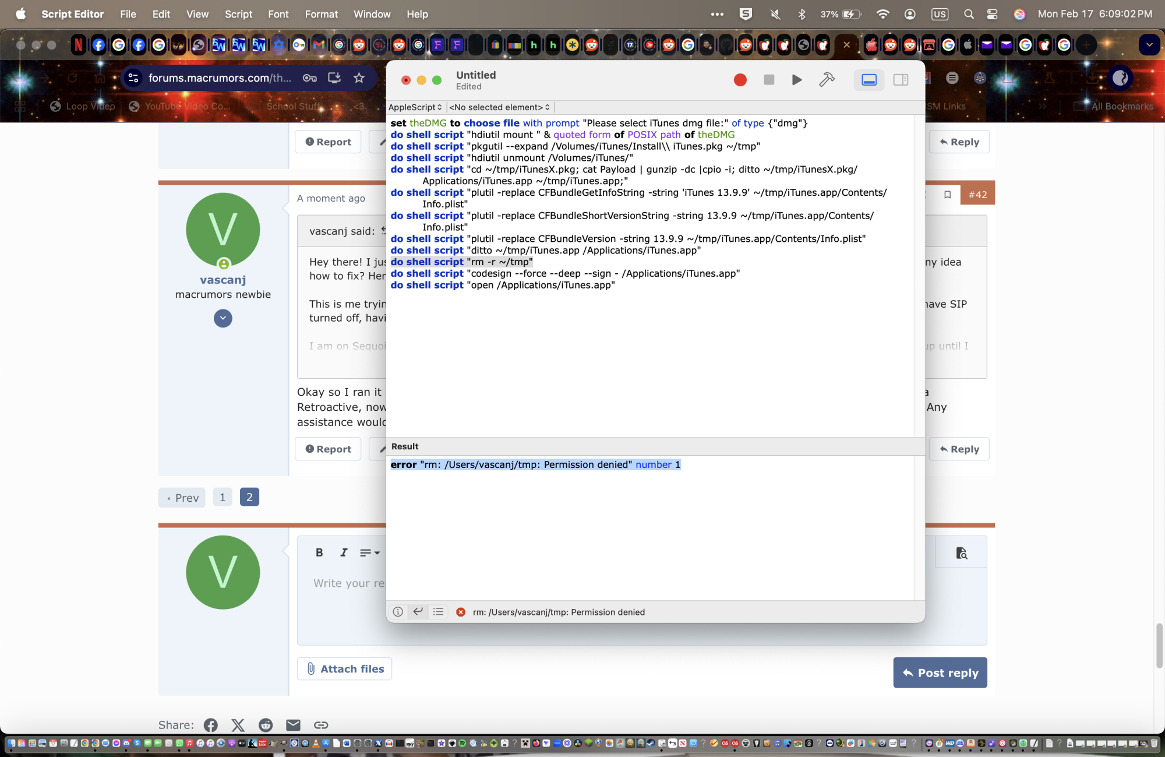Click the red Record button in Script Editor
This screenshot has width=1165, height=757.
point(740,80)
